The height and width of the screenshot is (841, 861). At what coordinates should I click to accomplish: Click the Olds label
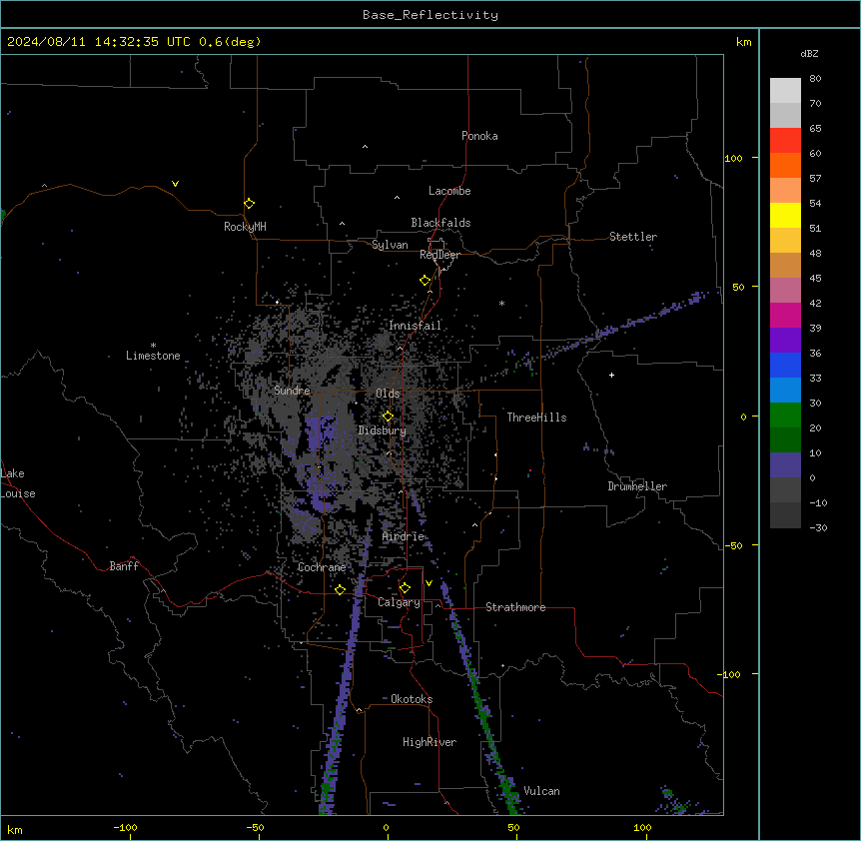(x=388, y=394)
